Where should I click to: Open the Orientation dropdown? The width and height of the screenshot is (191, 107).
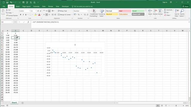tap(53, 11)
